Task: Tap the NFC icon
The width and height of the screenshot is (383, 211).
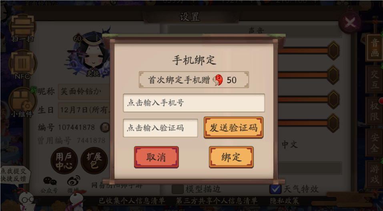Action: click(x=22, y=64)
